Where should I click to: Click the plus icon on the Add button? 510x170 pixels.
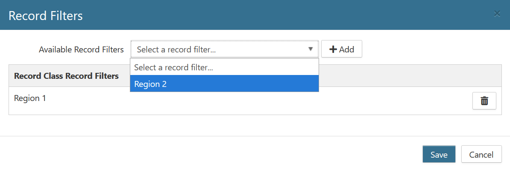[x=333, y=49]
